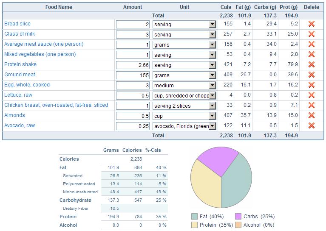Viewport: 326px width, 231px height.
Task: Expand Ground meat grams unit dropdown
Action: [x=213, y=75]
